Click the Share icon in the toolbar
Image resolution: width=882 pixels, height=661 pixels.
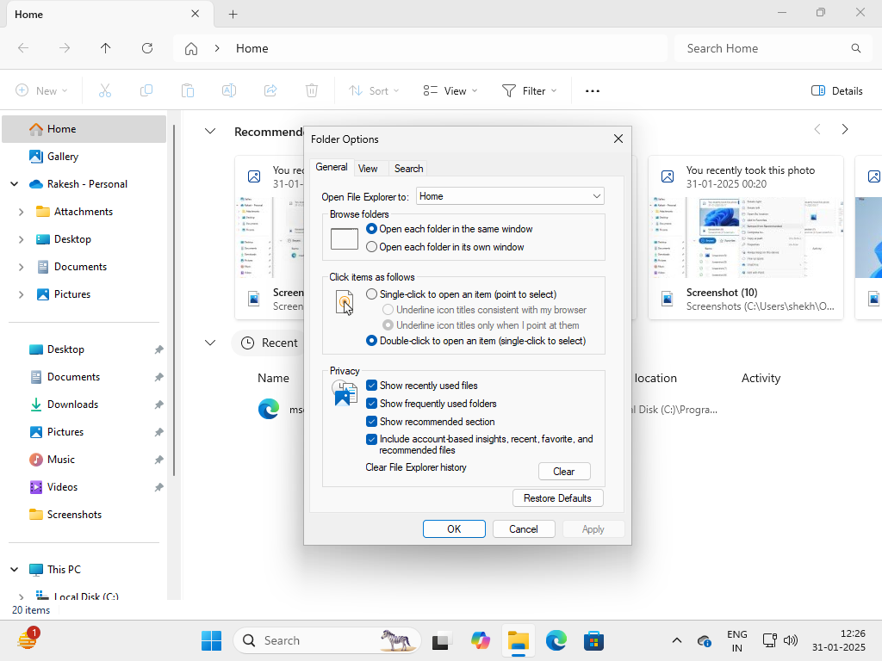[x=270, y=90]
